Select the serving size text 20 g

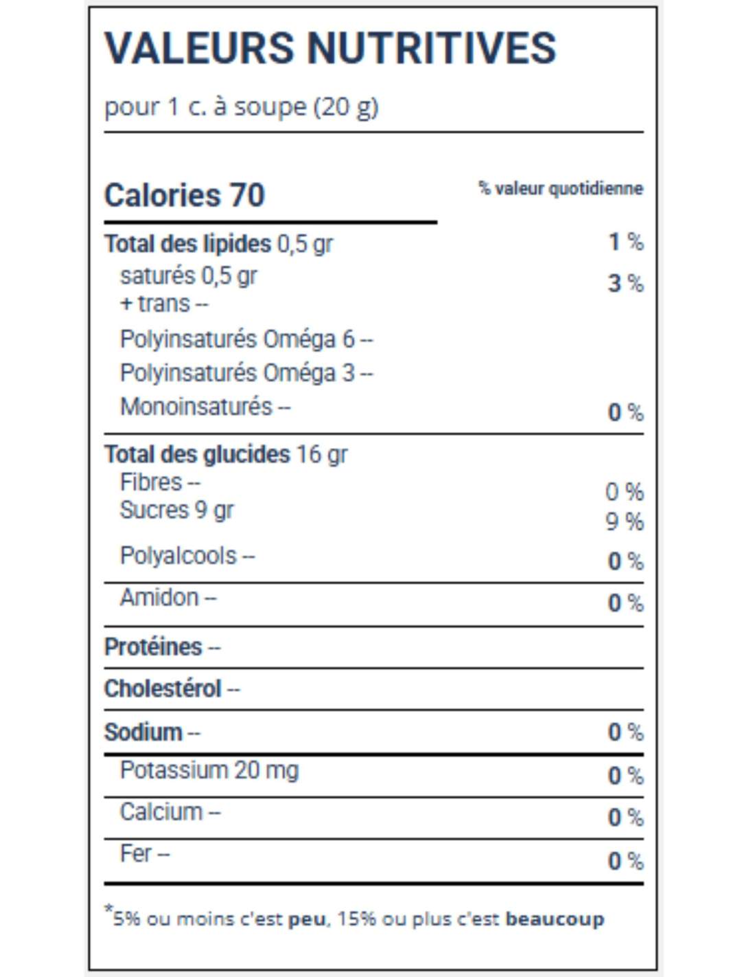click(346, 107)
